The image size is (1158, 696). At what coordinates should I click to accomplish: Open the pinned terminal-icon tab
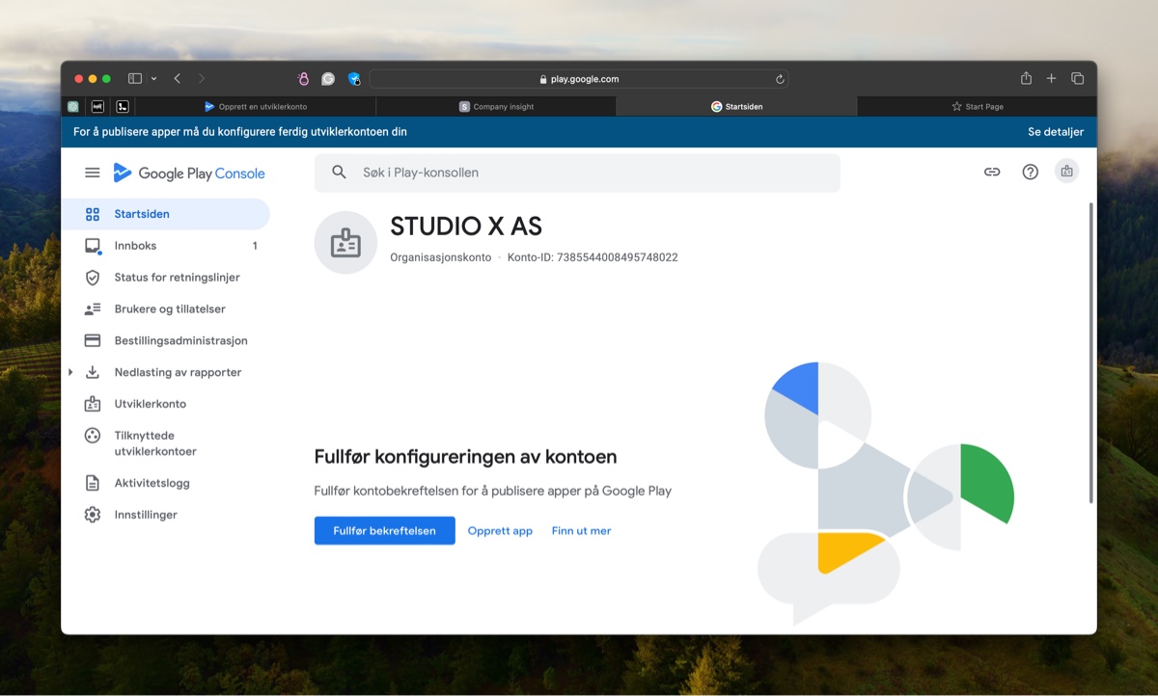124,107
